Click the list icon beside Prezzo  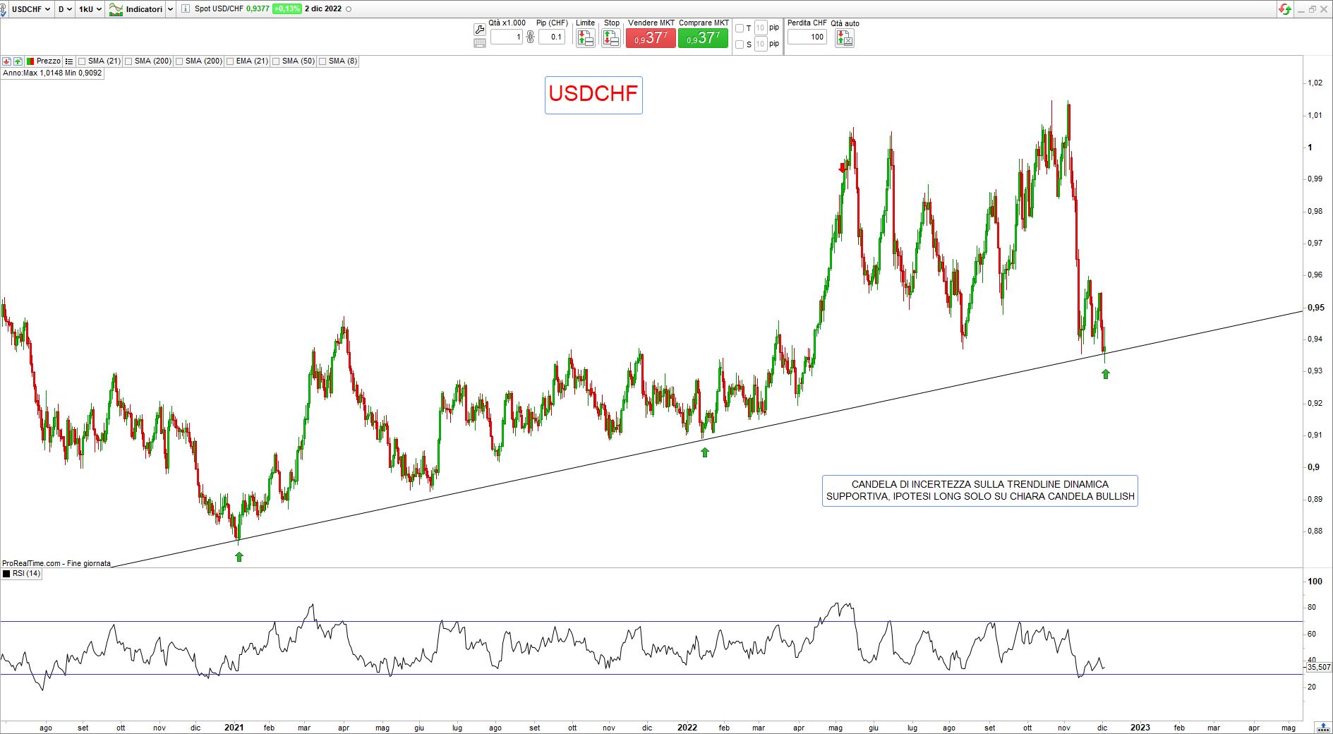coord(69,61)
